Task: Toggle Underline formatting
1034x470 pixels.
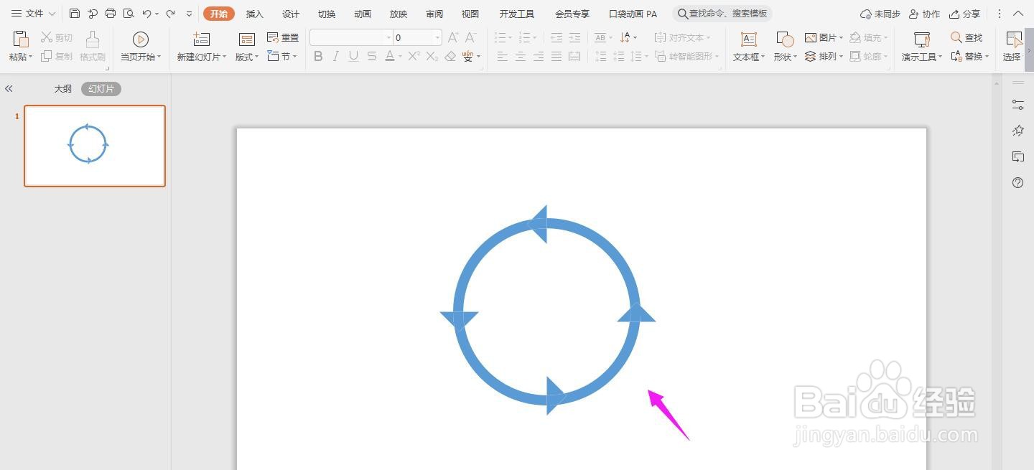Action: click(353, 56)
